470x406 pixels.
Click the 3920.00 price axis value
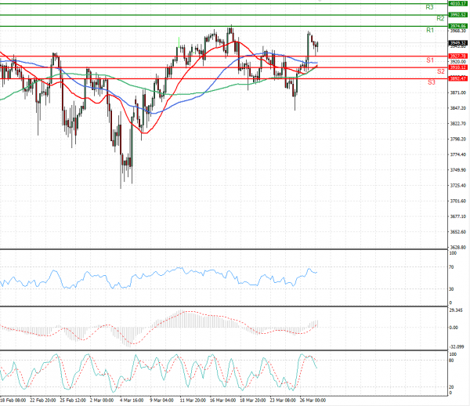click(x=458, y=62)
